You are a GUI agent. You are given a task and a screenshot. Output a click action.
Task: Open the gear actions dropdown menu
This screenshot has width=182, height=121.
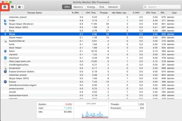tap(21, 7)
